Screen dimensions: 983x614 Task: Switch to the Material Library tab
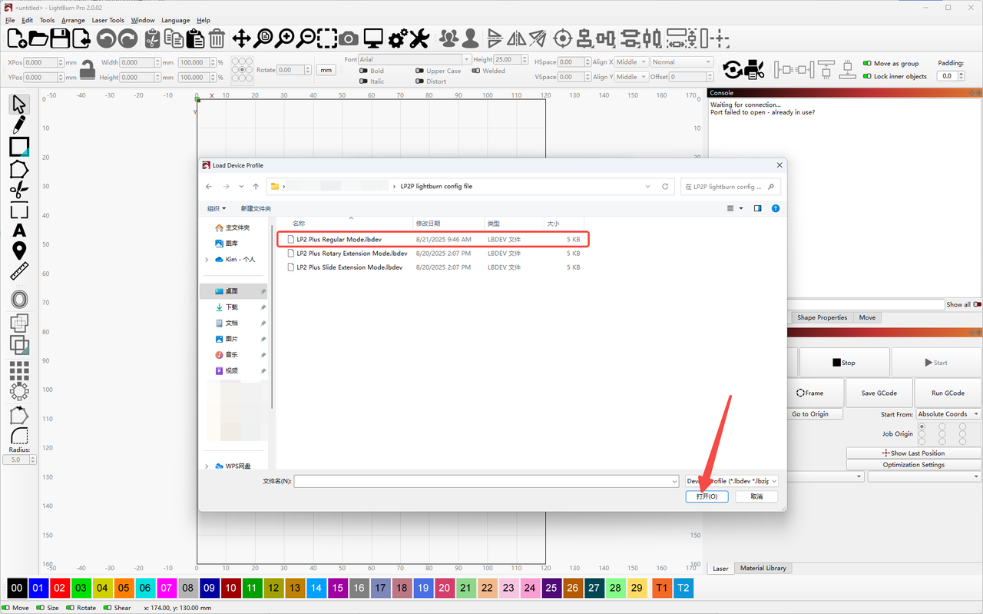(x=763, y=569)
